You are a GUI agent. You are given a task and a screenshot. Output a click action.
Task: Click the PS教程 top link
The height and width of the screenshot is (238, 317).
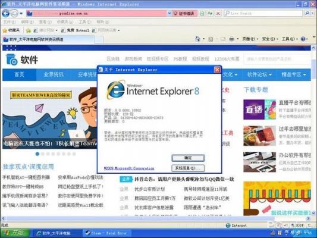[180, 59]
